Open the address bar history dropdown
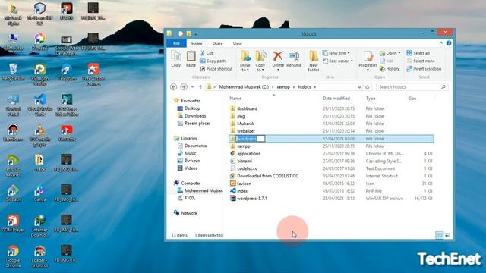 (x=359, y=87)
